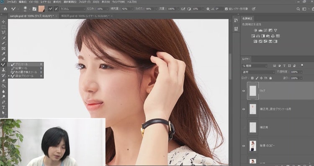Image resolution: width=314 pixels, height=166 pixels.
Task: Select the Move tool in the toolbar
Action: [3, 22]
